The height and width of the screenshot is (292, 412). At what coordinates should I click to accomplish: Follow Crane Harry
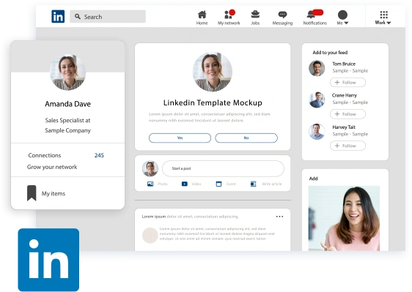(347, 114)
